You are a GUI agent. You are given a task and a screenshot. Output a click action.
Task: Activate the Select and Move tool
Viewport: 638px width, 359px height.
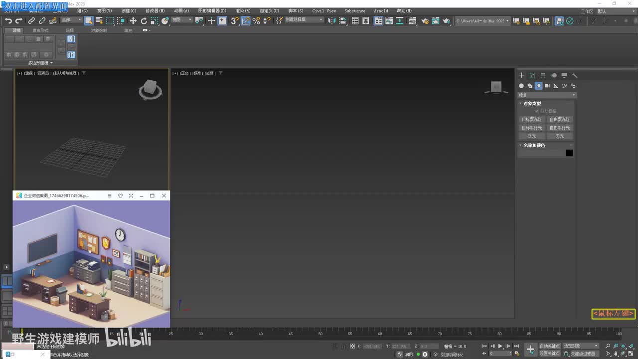(133, 20)
